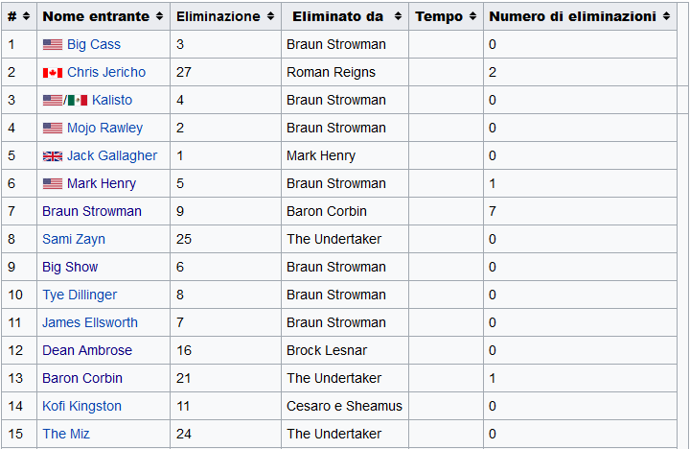Click the James Ellsworth link
The width and height of the screenshot is (690, 449).
coord(90,322)
